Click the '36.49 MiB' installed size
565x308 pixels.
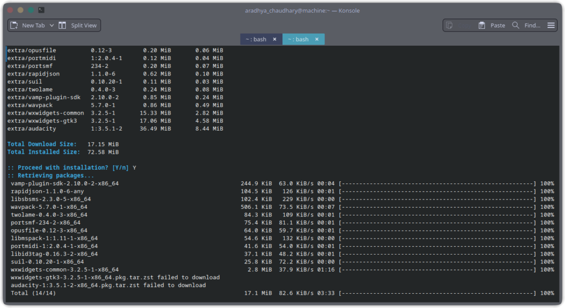pyautogui.click(x=155, y=129)
